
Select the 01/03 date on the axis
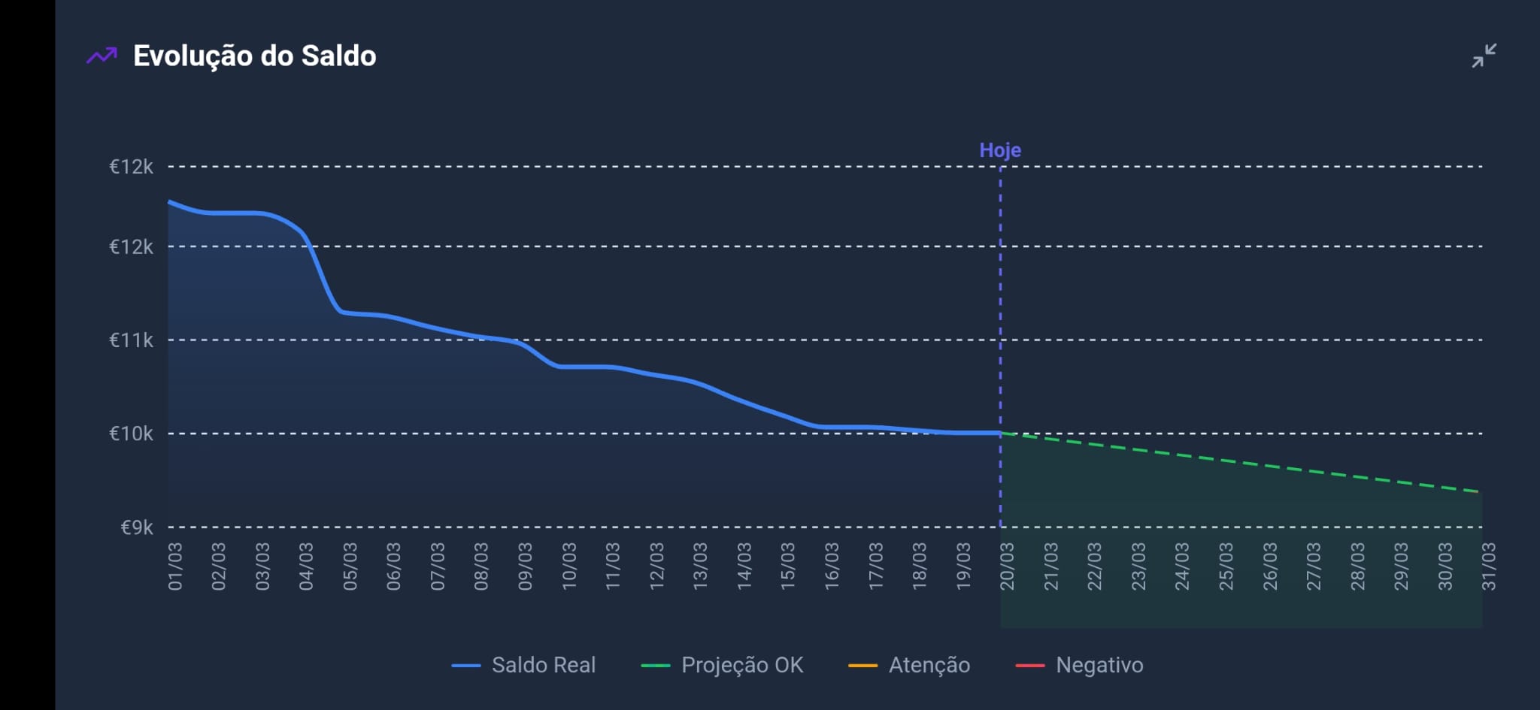174,566
